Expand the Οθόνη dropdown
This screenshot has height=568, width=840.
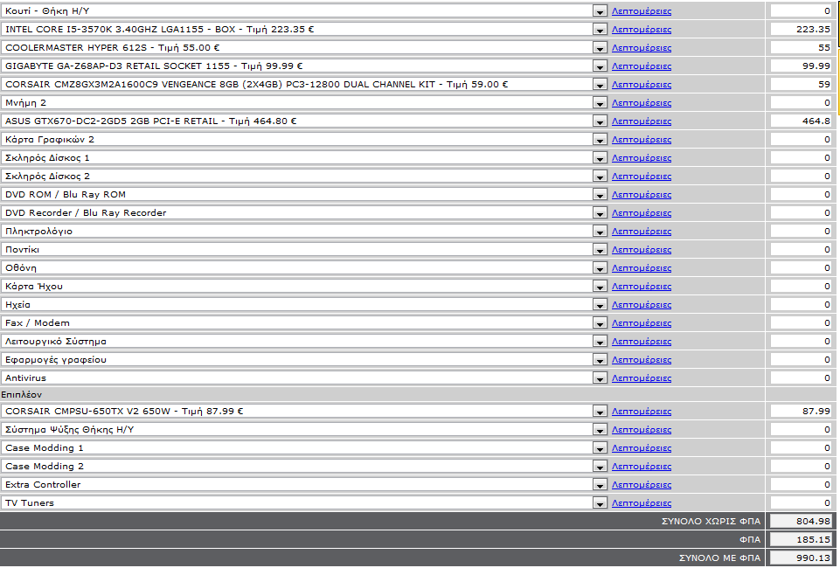[x=304, y=267]
